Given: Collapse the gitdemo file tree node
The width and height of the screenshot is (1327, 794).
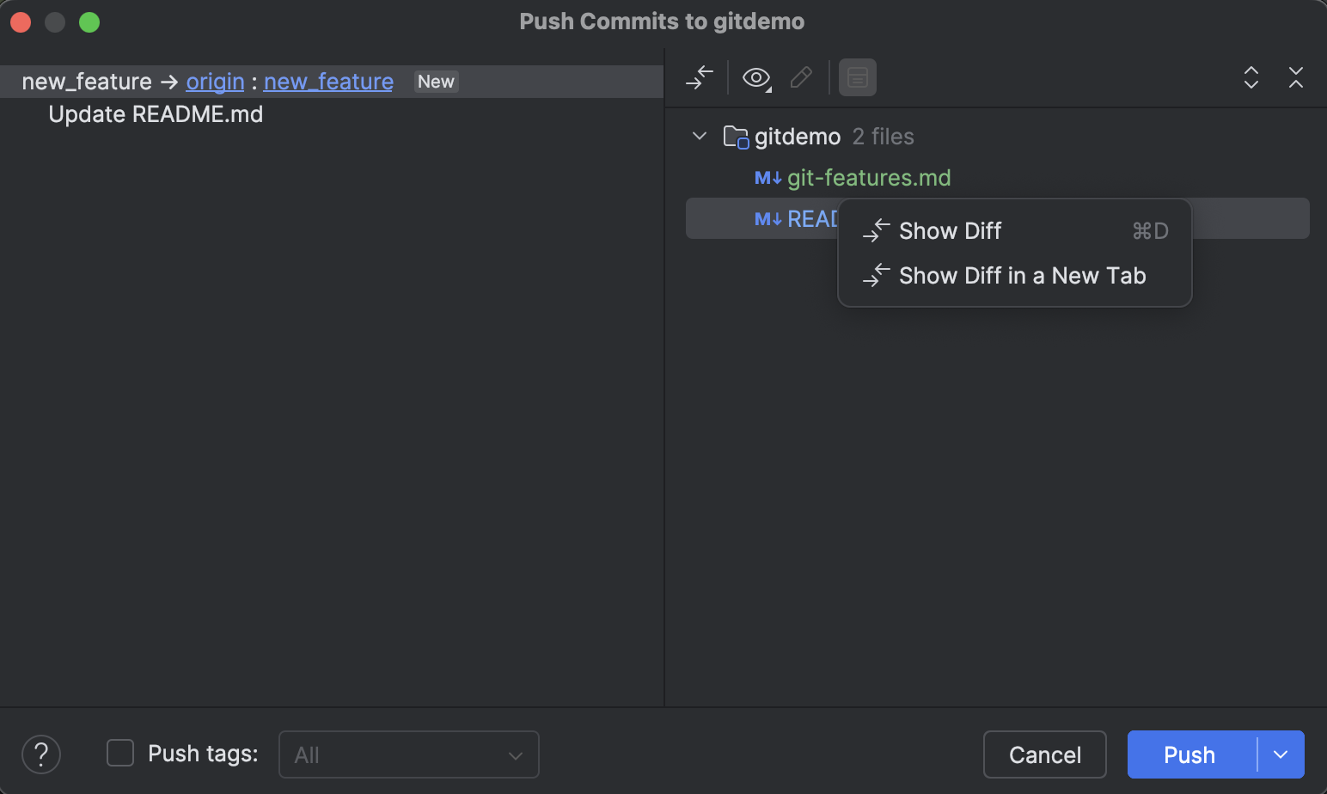Looking at the screenshot, I should 699,136.
